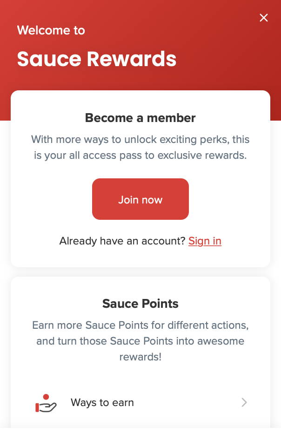
Task: Expand Ways to earn with the chevron arrow
Action: [244, 402]
